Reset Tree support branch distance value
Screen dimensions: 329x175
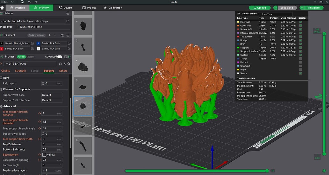click(x=39, y=113)
